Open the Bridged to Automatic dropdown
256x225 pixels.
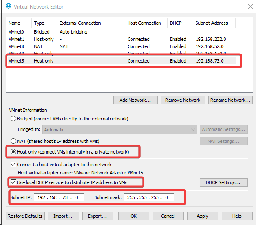(120, 130)
